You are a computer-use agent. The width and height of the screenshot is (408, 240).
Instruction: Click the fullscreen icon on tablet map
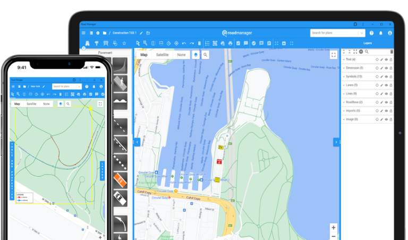pos(333,55)
